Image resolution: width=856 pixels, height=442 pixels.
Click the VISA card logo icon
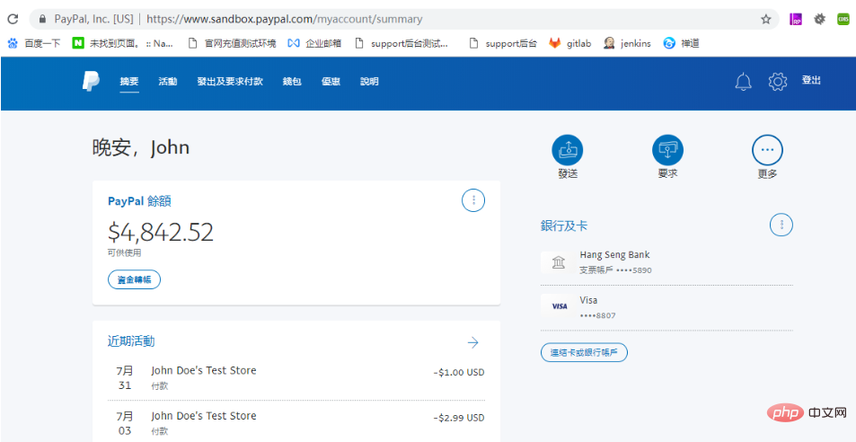pyautogui.click(x=558, y=306)
